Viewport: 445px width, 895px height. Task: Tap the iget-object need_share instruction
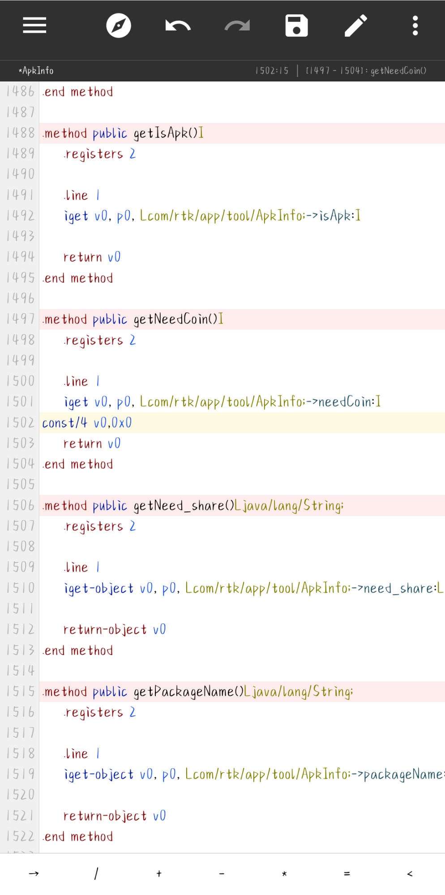[x=254, y=588]
